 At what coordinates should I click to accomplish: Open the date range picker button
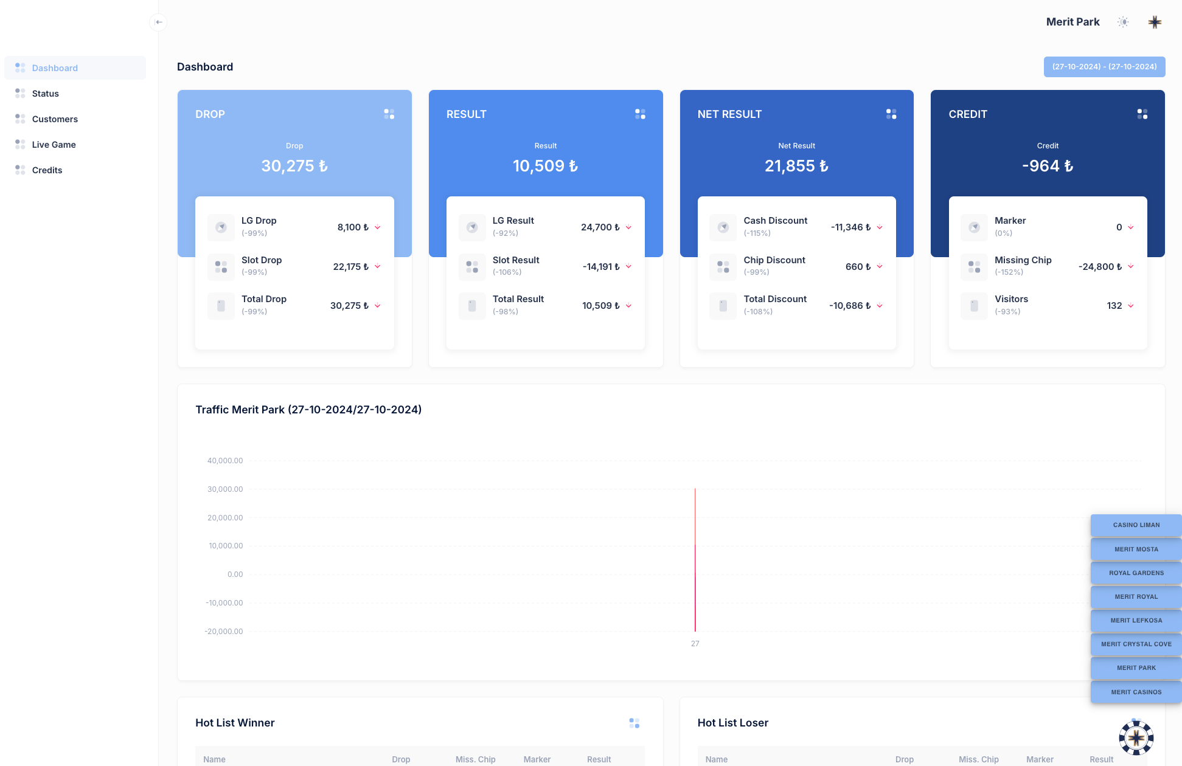click(x=1104, y=67)
